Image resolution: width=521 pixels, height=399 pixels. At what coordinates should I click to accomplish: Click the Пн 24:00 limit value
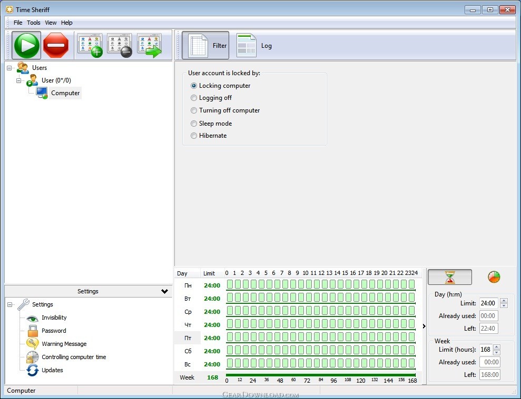pos(212,285)
